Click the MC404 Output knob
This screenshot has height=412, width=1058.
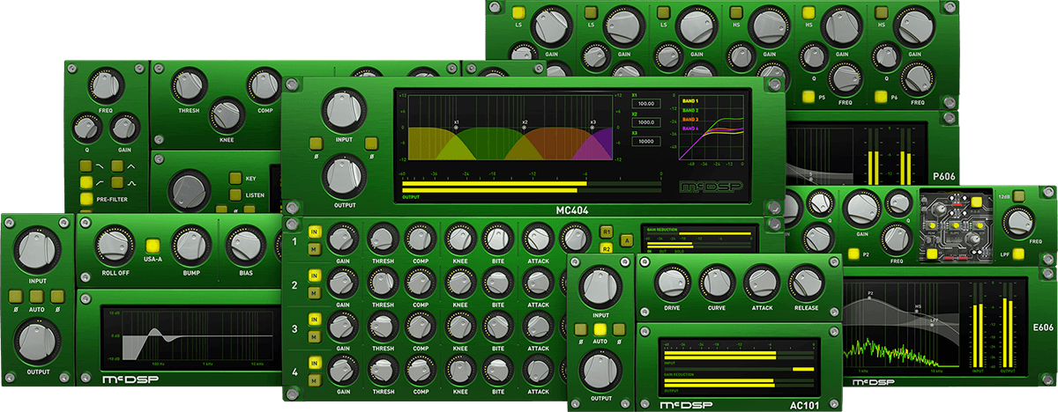344,174
